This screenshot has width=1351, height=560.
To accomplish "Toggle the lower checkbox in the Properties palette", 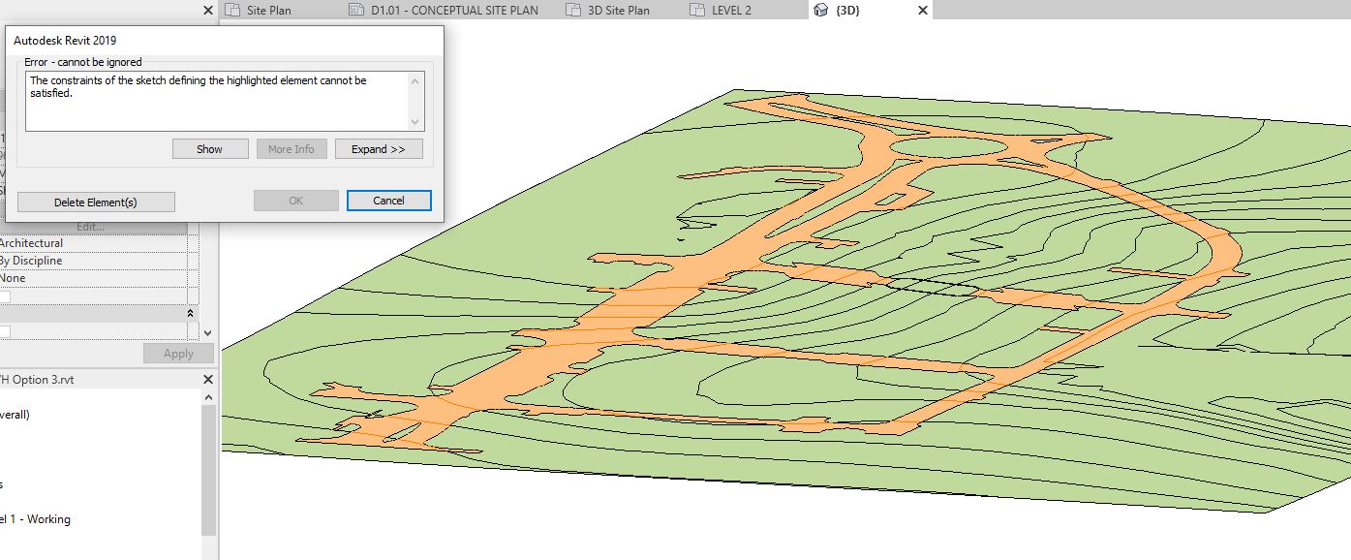I will click(5, 331).
